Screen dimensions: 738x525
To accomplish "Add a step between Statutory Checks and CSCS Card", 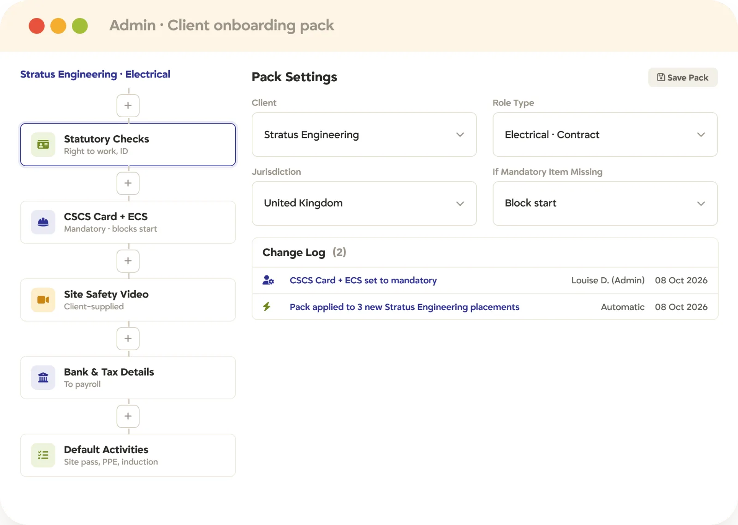I will click(x=128, y=183).
